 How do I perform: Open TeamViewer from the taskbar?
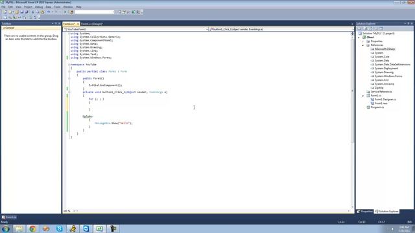click(x=86, y=228)
